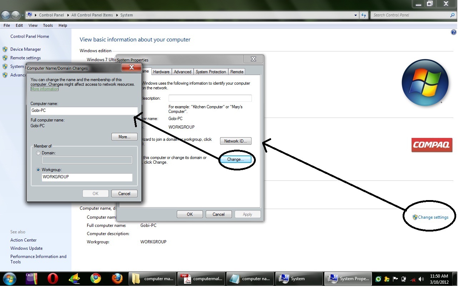
Task: Open the Remote settings link
Action: pos(25,58)
